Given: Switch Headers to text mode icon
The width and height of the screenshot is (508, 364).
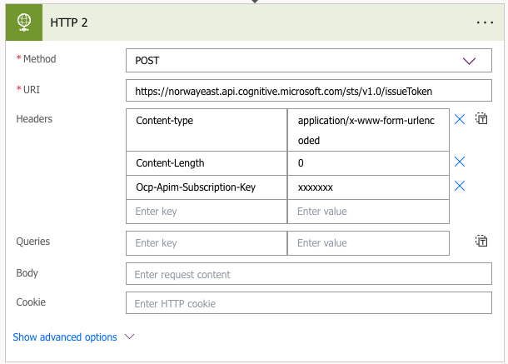Looking at the screenshot, I should (x=481, y=119).
